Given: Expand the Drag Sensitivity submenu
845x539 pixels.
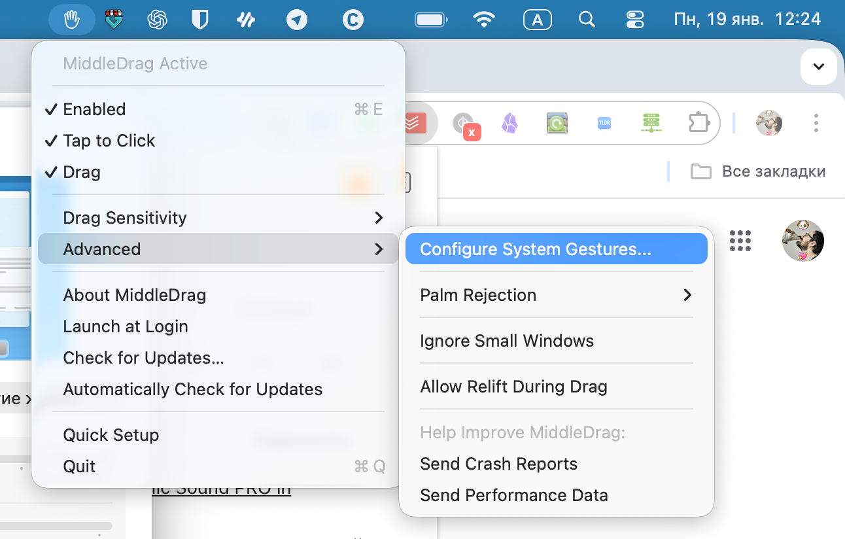Looking at the screenshot, I should 218,218.
